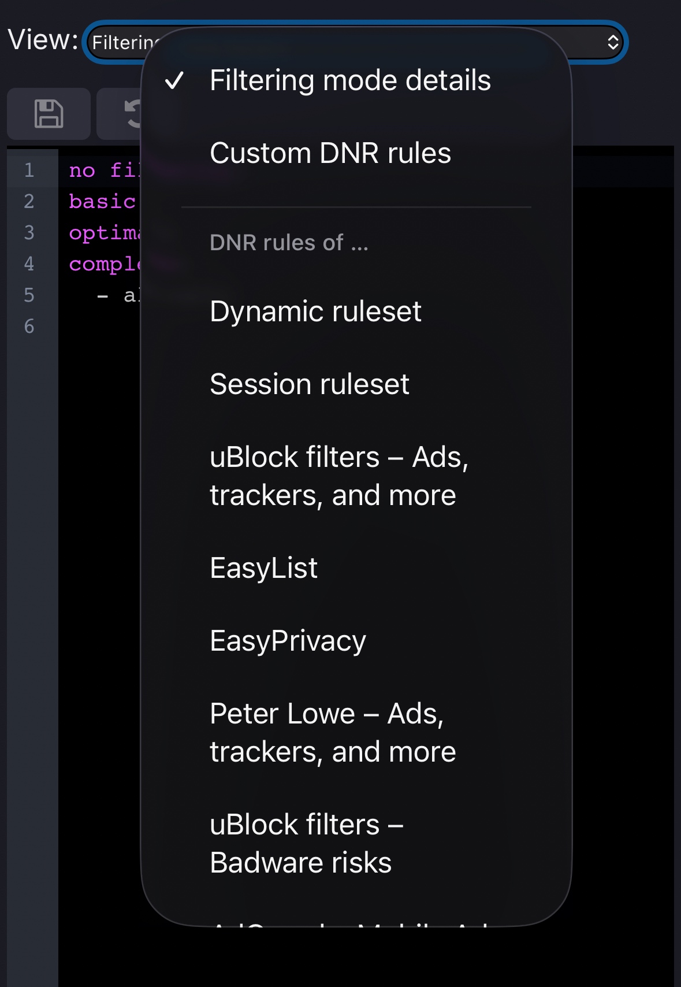681x987 pixels.
Task: Click the 'basic' text on line 2
Action: [102, 202]
